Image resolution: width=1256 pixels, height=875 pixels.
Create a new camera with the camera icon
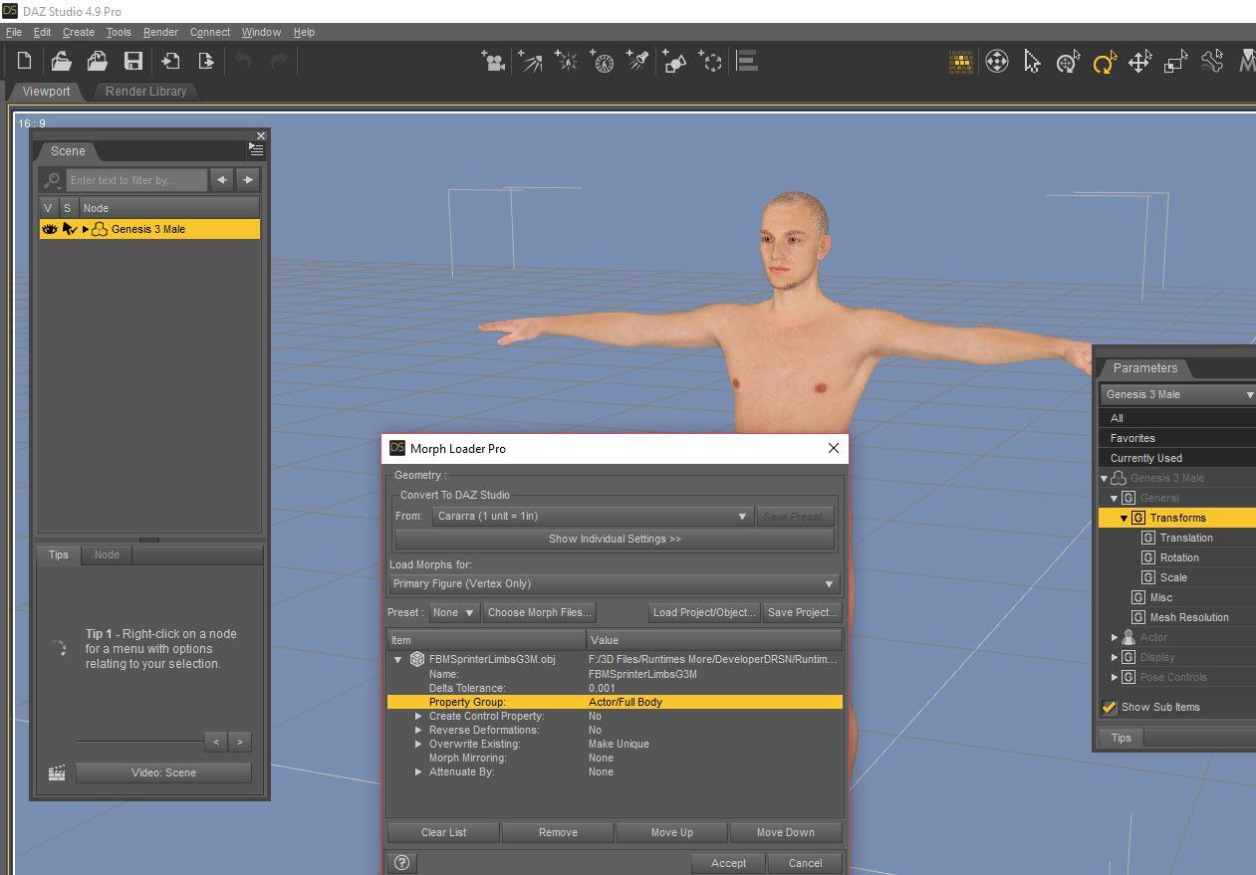(x=493, y=62)
